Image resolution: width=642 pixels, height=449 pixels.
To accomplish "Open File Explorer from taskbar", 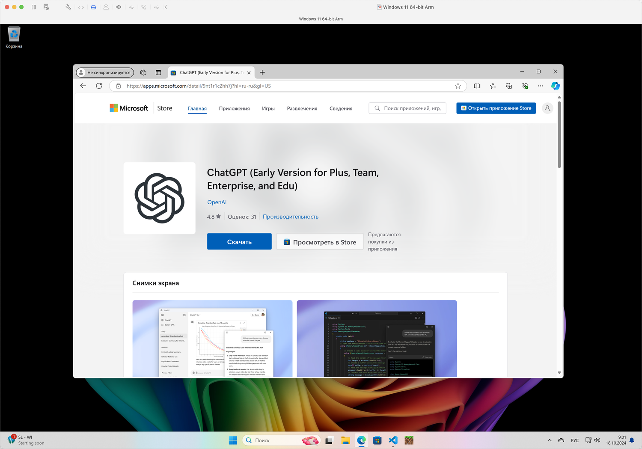I will pyautogui.click(x=345, y=440).
